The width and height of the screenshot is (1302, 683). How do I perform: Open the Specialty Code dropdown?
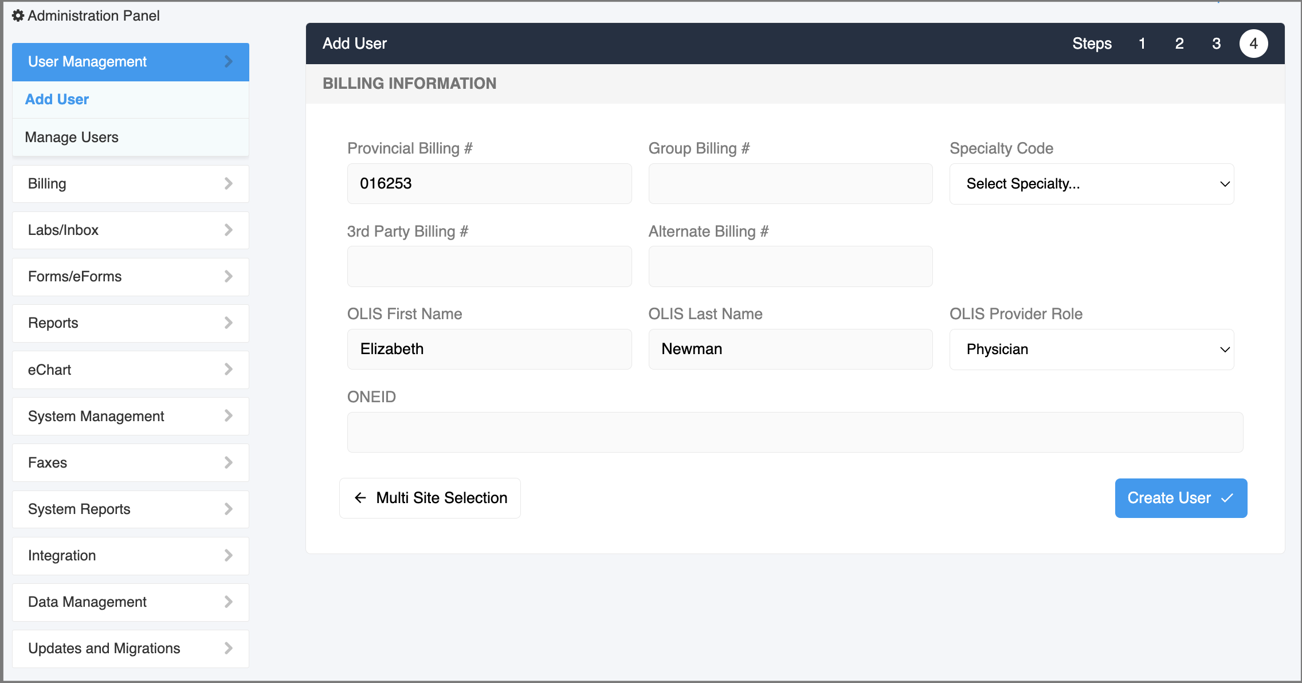[x=1092, y=184]
